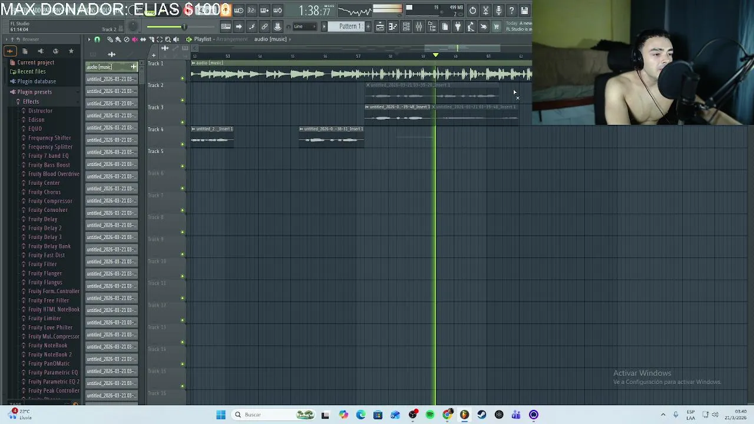This screenshot has height=424, width=754.
Task: Toggle the playlist magnet snap icon
Action: point(97,39)
